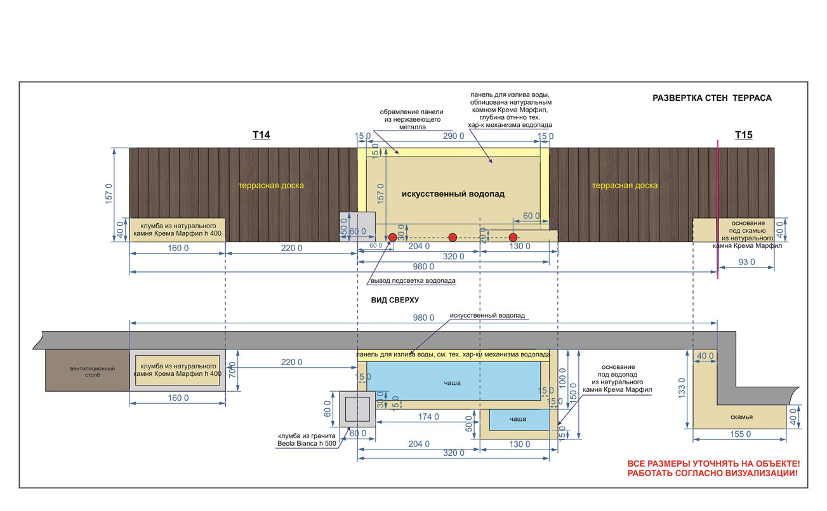Click the T14 wall label
The width and height of the screenshot is (827, 511).
[x=261, y=135]
